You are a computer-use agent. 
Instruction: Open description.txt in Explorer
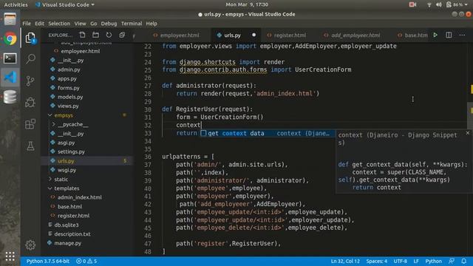(72, 234)
